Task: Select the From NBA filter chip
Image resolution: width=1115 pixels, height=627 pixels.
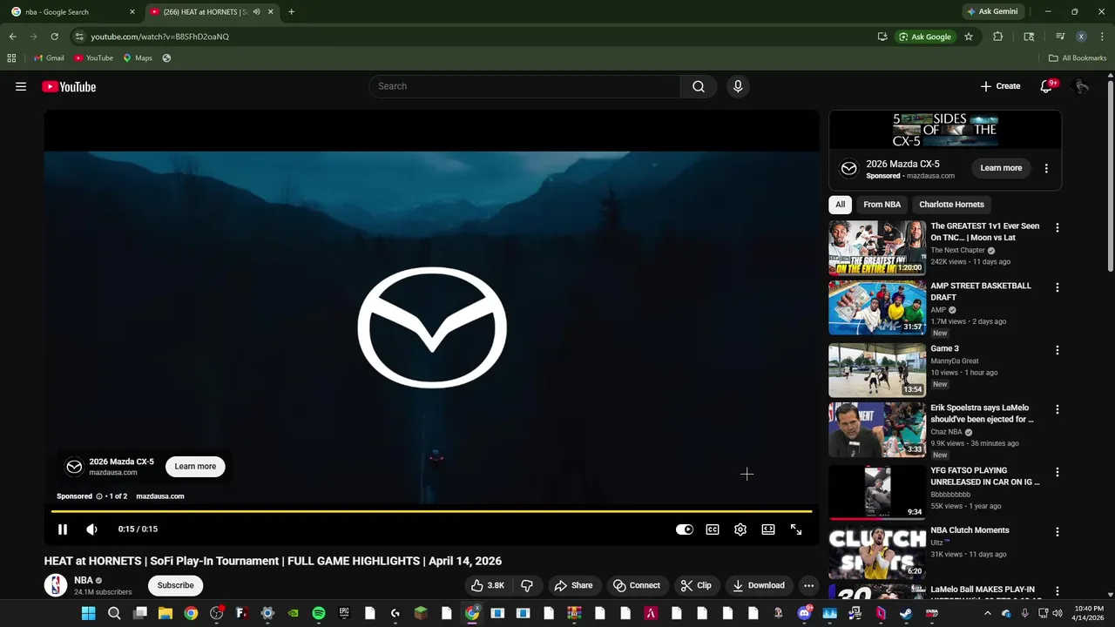Action: click(x=882, y=205)
